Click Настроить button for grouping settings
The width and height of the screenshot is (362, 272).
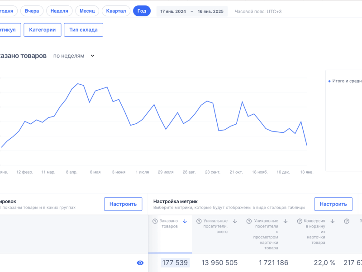(x=123, y=204)
